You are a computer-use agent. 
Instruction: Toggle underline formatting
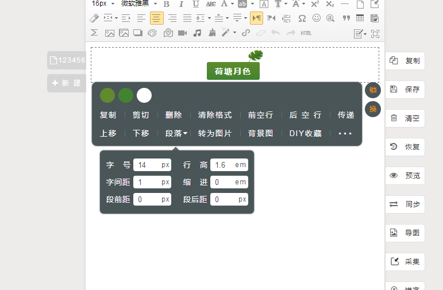(x=196, y=4)
